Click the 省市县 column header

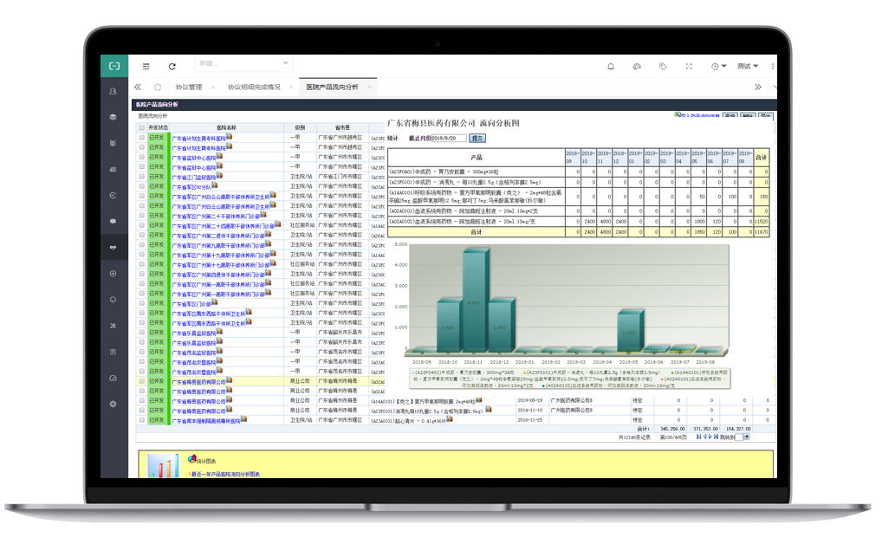(x=342, y=127)
